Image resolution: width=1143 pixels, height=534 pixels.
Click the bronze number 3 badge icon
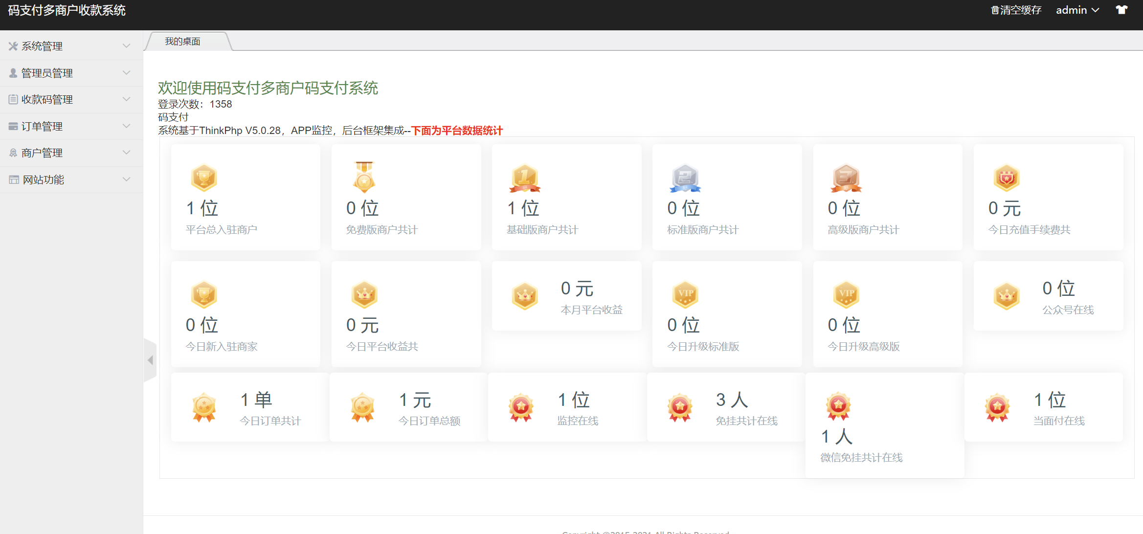pyautogui.click(x=846, y=178)
